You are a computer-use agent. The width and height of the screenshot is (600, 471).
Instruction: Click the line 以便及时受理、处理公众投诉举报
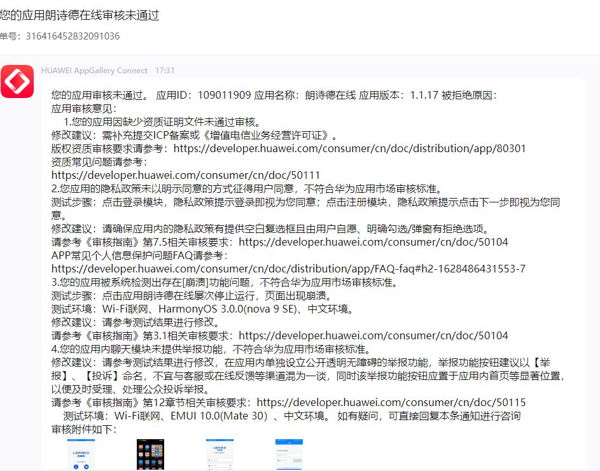coord(132,390)
